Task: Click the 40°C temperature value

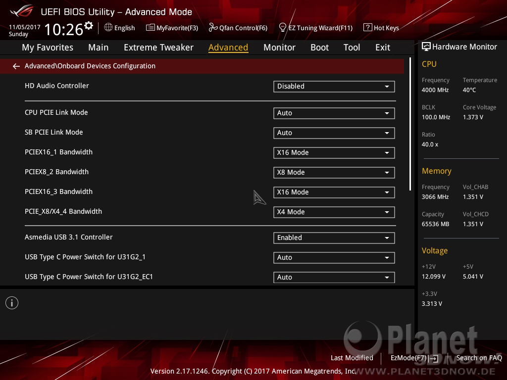Action: [x=469, y=90]
